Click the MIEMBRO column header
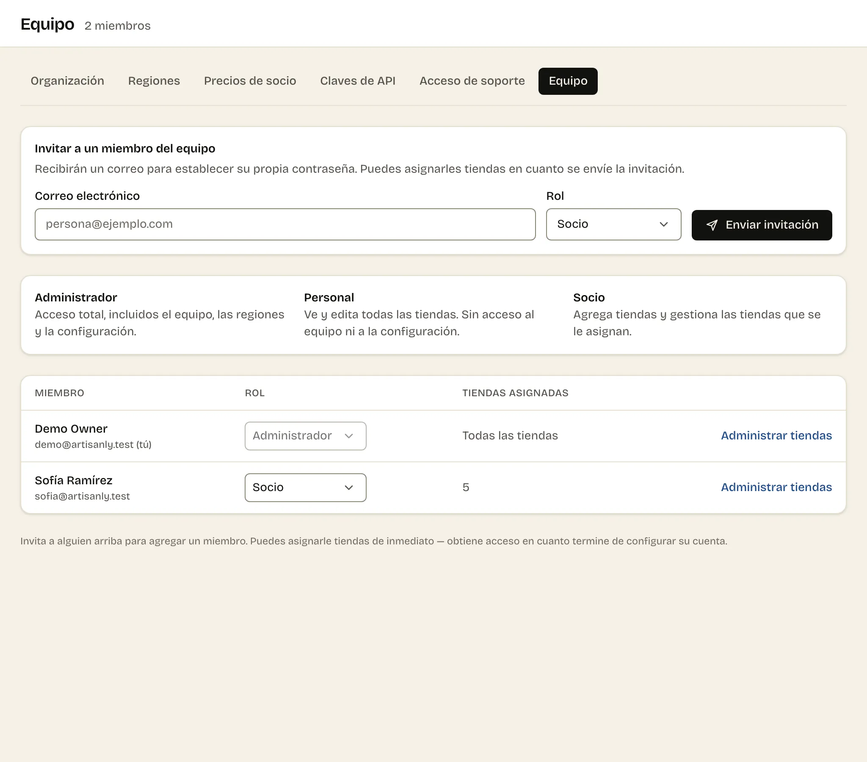 [59, 393]
